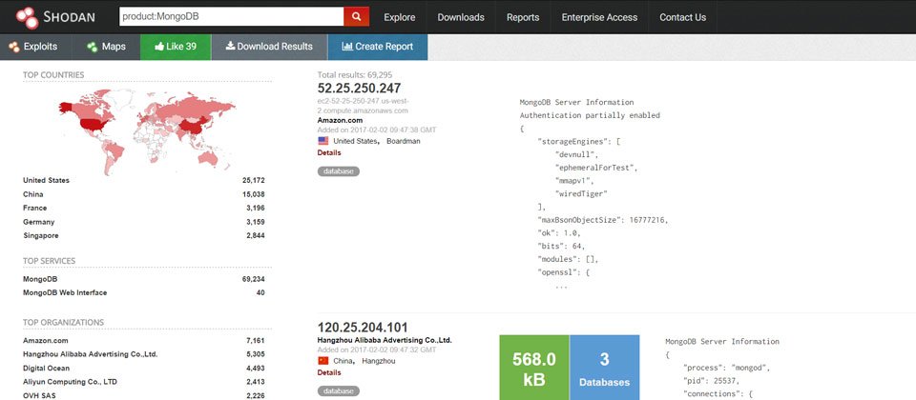Click 'Authentication partially enabled' text

pos(590,115)
